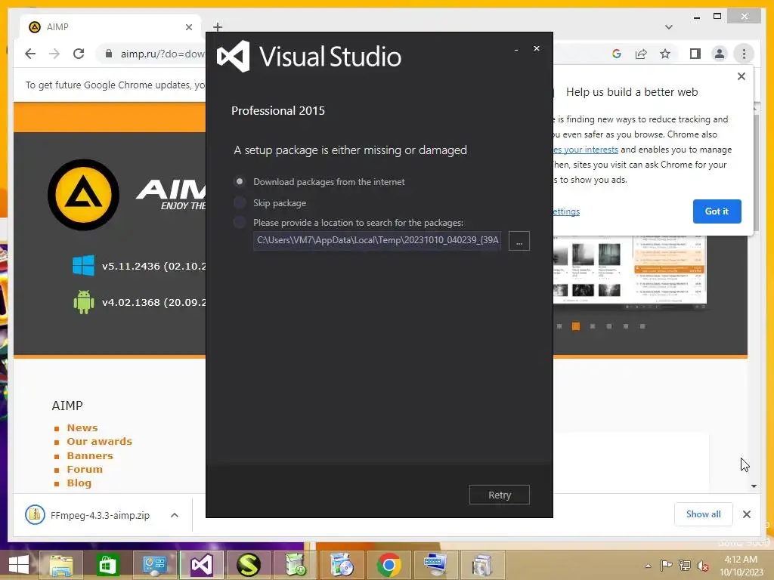
Task: Open the Banners link
Action: point(90,455)
